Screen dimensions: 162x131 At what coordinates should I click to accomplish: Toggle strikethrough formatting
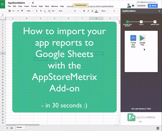[92, 11]
